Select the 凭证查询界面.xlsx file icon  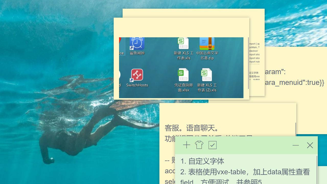(x=183, y=76)
